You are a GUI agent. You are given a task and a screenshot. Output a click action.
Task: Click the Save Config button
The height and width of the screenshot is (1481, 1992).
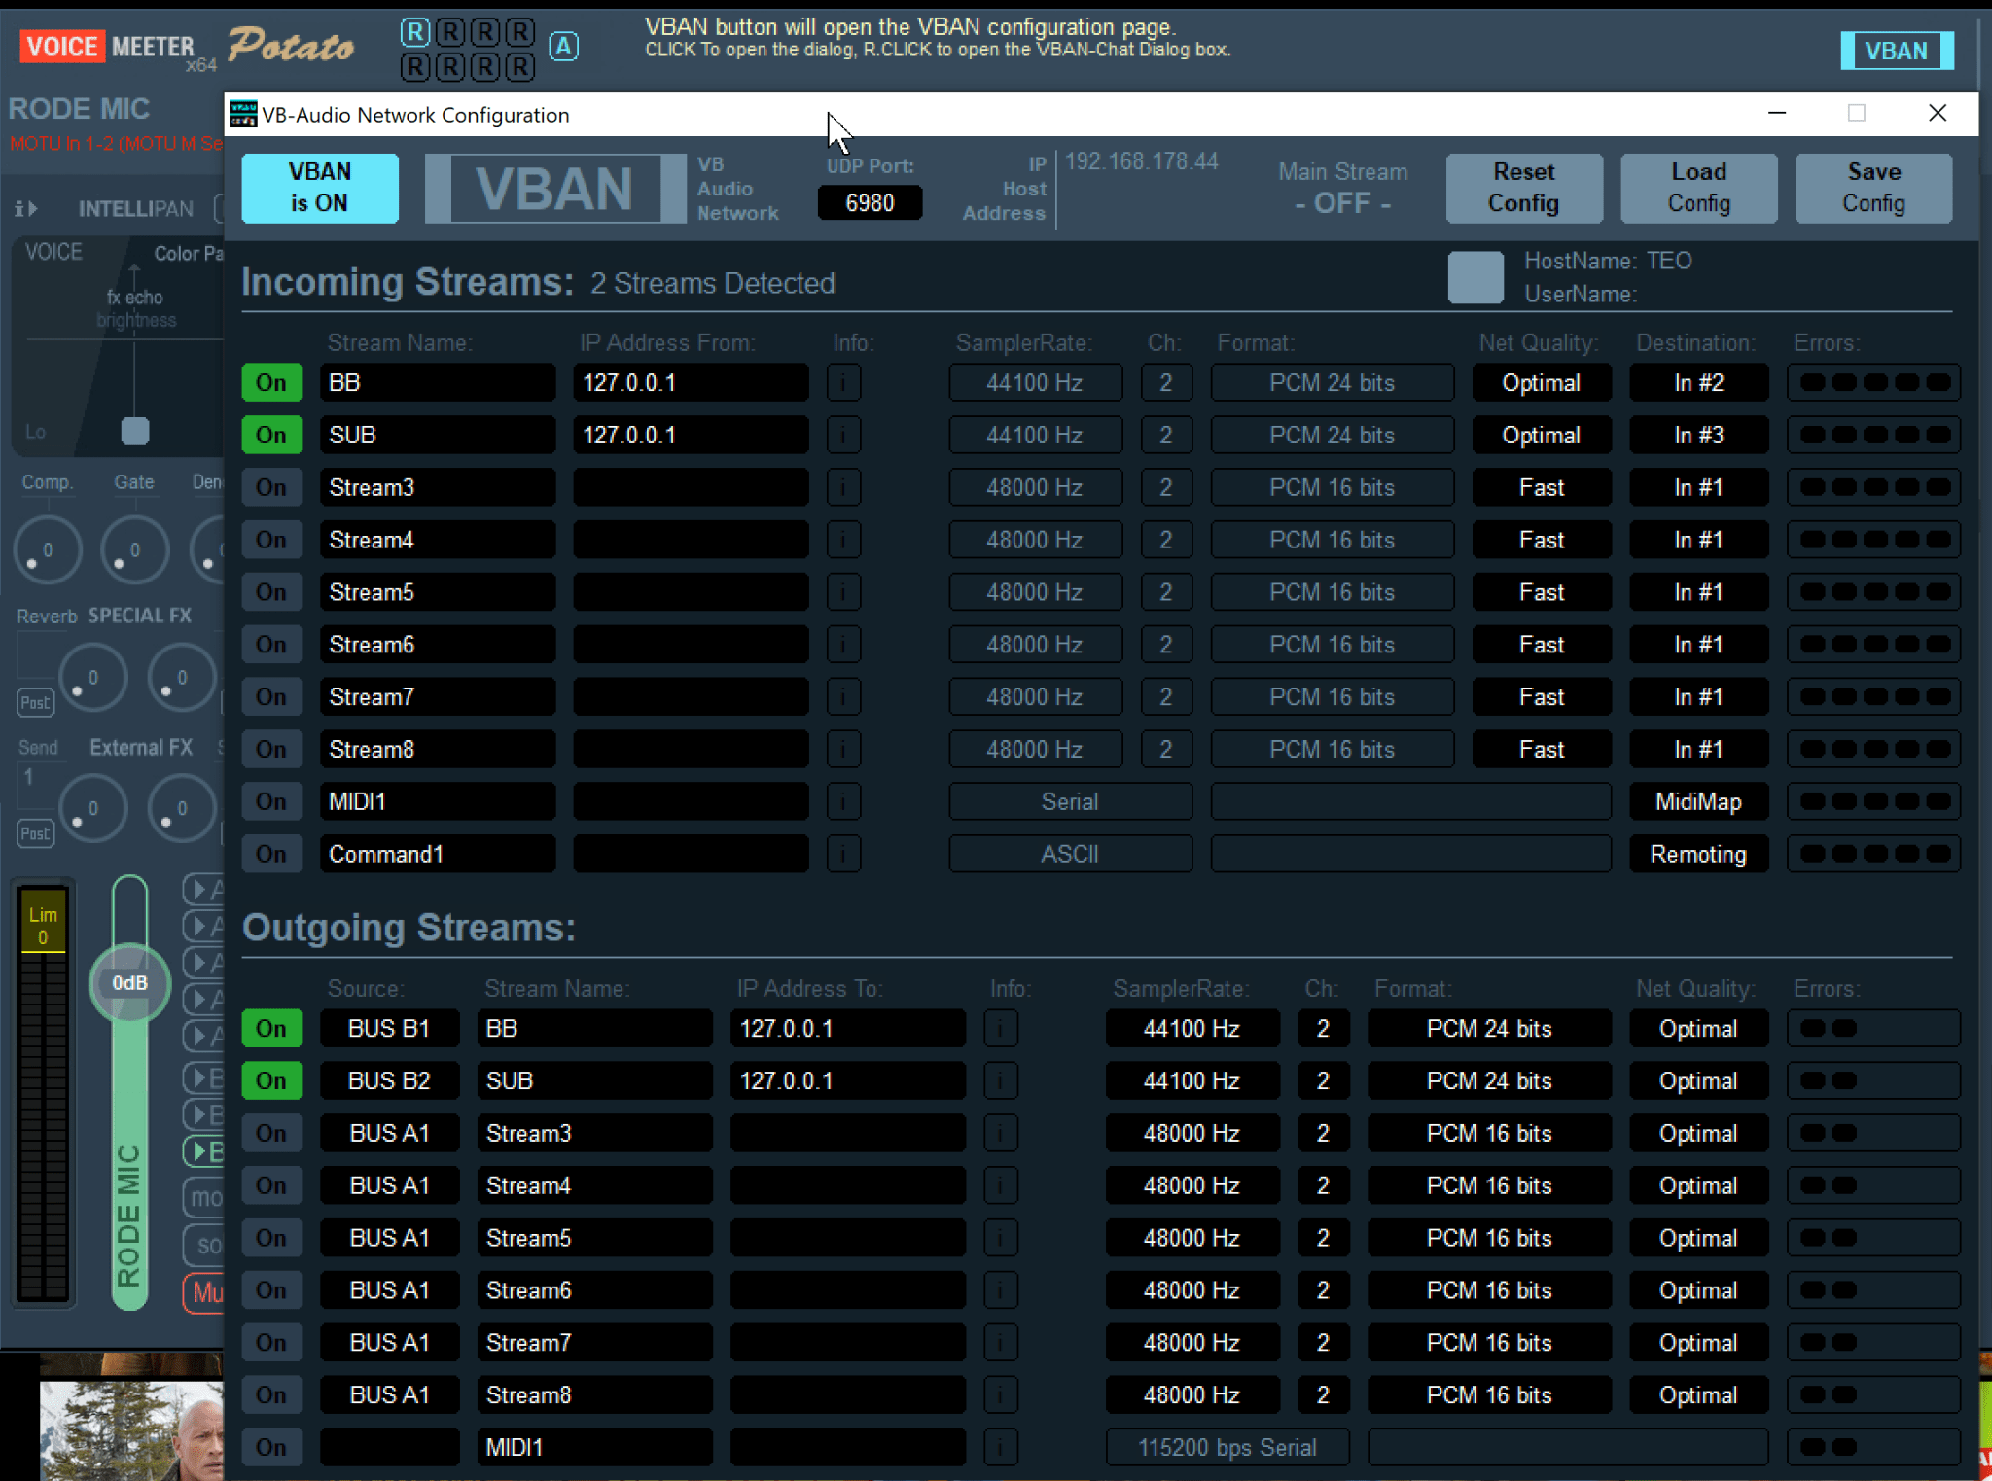pyautogui.click(x=1873, y=188)
